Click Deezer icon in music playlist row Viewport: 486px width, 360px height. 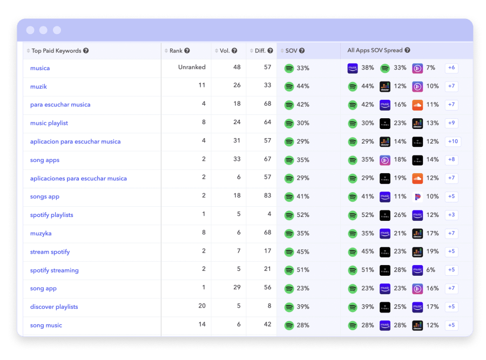(417, 123)
